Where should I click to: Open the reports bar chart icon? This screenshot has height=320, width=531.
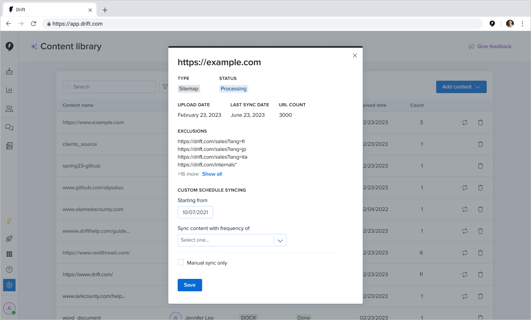(9, 90)
